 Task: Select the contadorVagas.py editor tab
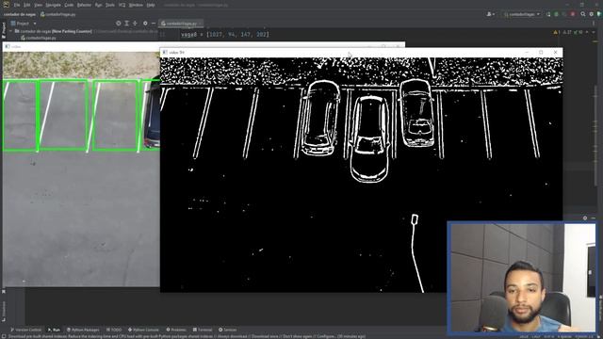point(181,24)
